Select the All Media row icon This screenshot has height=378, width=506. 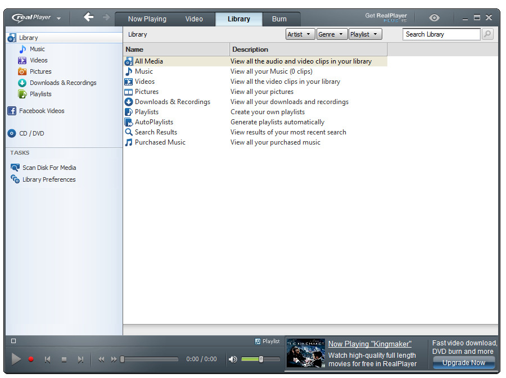[x=129, y=61]
